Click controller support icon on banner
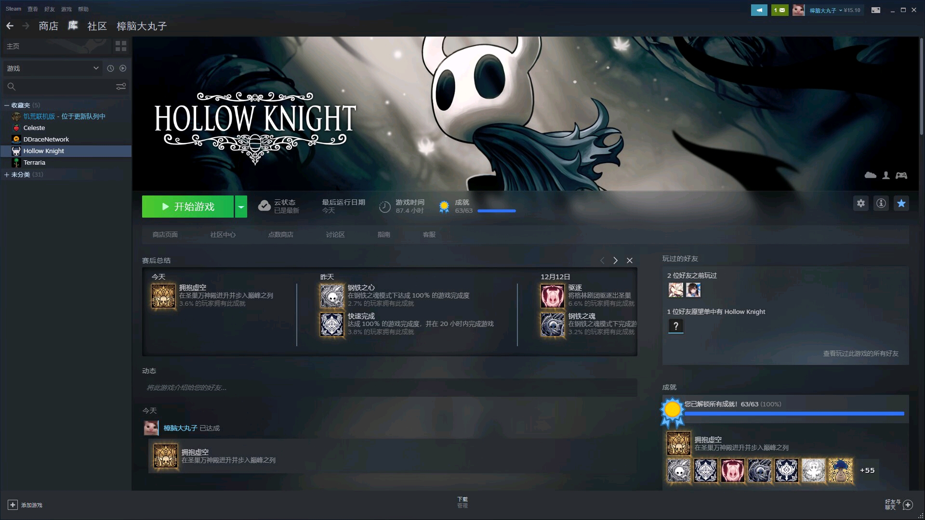The image size is (925, 520). (x=901, y=175)
